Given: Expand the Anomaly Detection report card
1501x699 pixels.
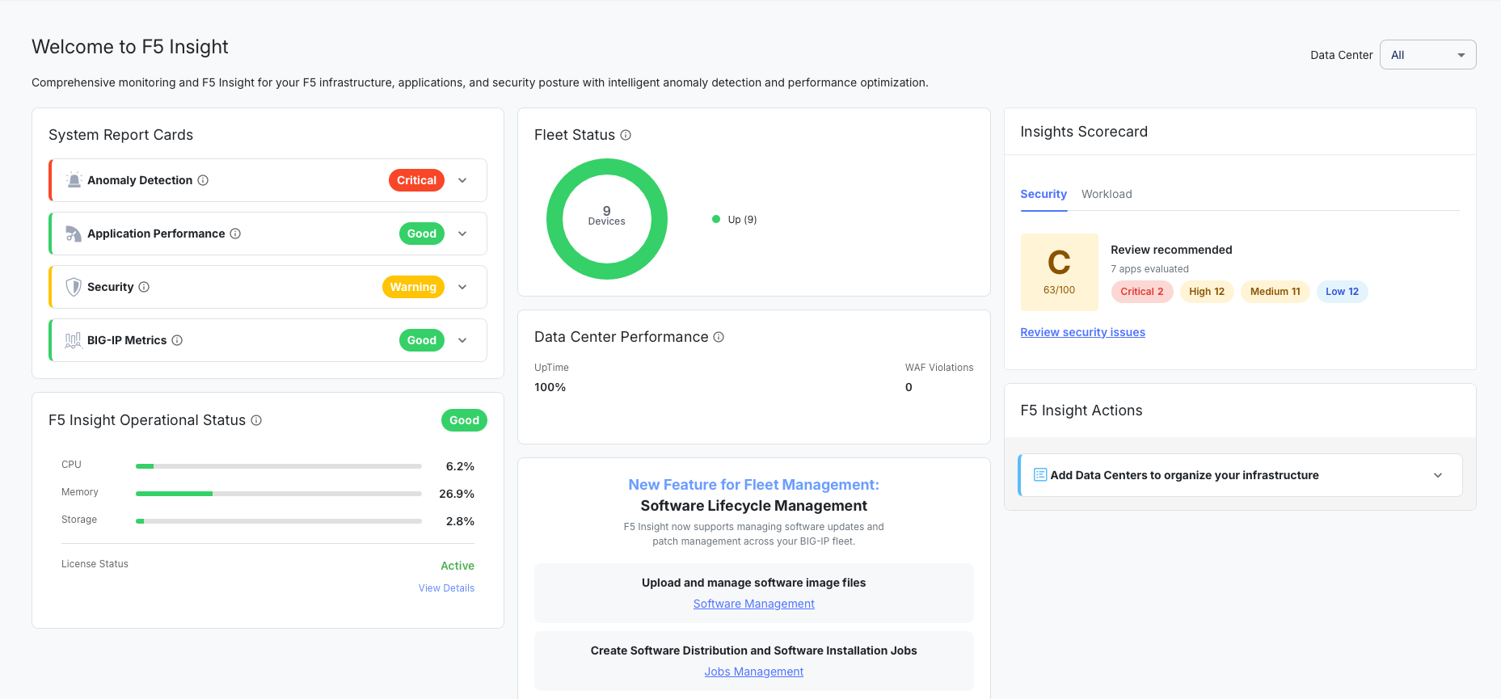Looking at the screenshot, I should click(462, 180).
